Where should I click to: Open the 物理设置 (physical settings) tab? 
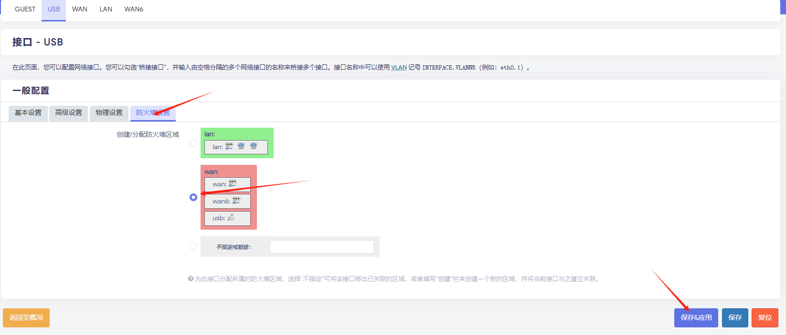pos(109,113)
